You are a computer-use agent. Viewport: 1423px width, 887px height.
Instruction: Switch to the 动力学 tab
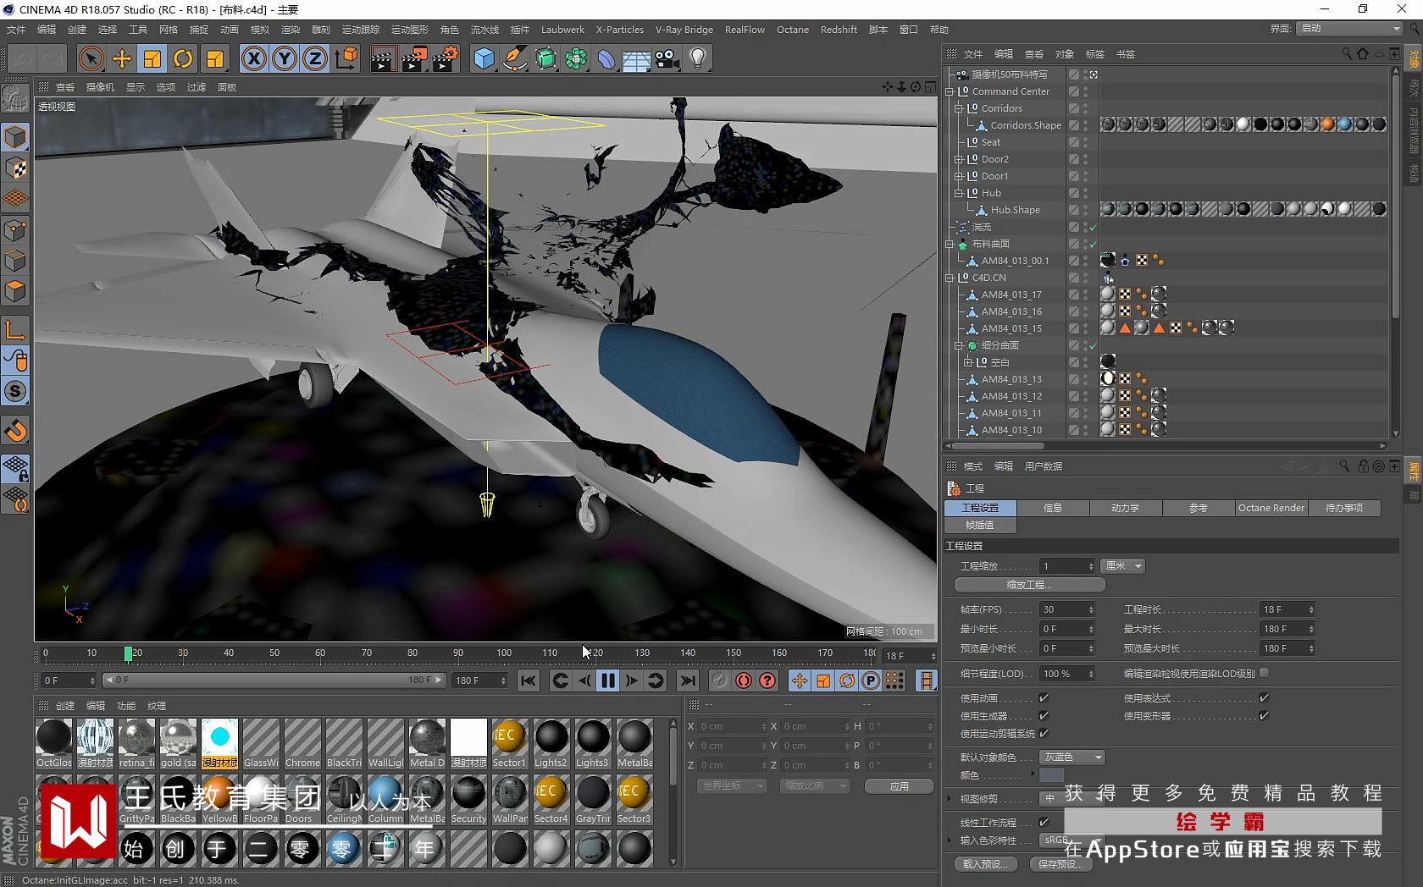pyautogui.click(x=1125, y=508)
